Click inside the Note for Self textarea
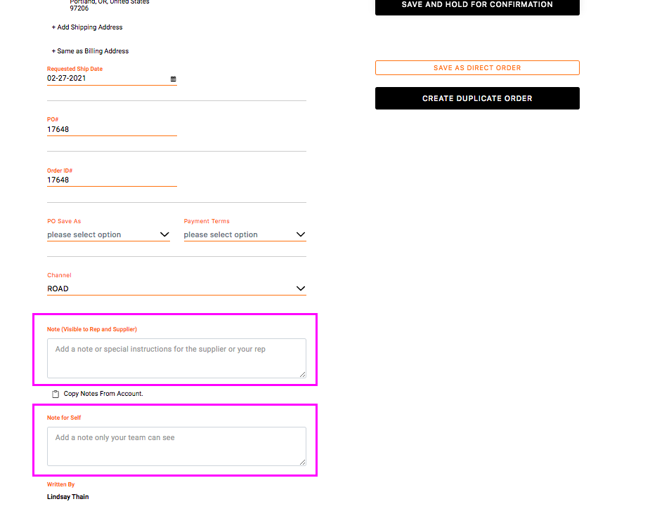Viewport: 650px width, 511px height. 176,446
